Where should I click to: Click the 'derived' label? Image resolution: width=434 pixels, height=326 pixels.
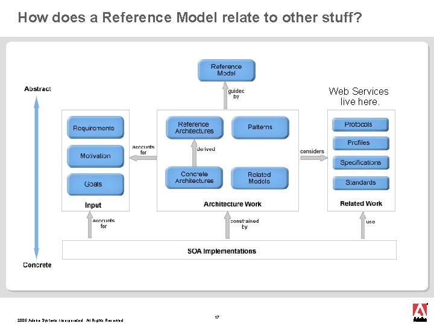pos(206,149)
